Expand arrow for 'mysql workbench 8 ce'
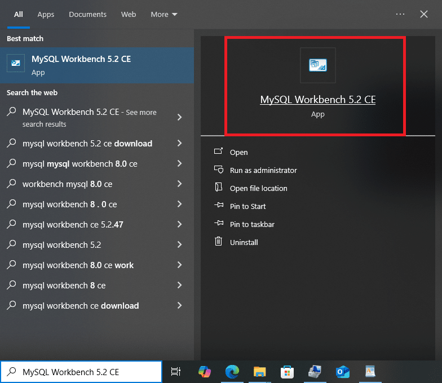 (x=179, y=285)
